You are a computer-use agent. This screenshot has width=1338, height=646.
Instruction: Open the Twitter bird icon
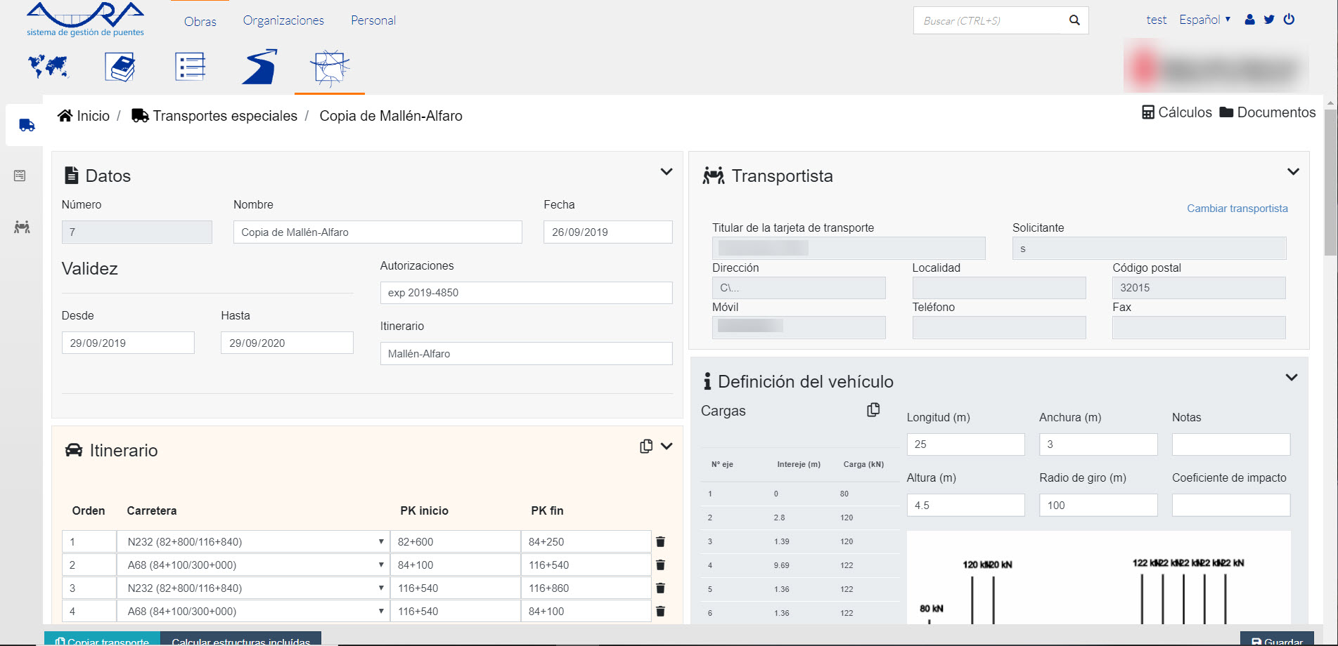pyautogui.click(x=1269, y=20)
